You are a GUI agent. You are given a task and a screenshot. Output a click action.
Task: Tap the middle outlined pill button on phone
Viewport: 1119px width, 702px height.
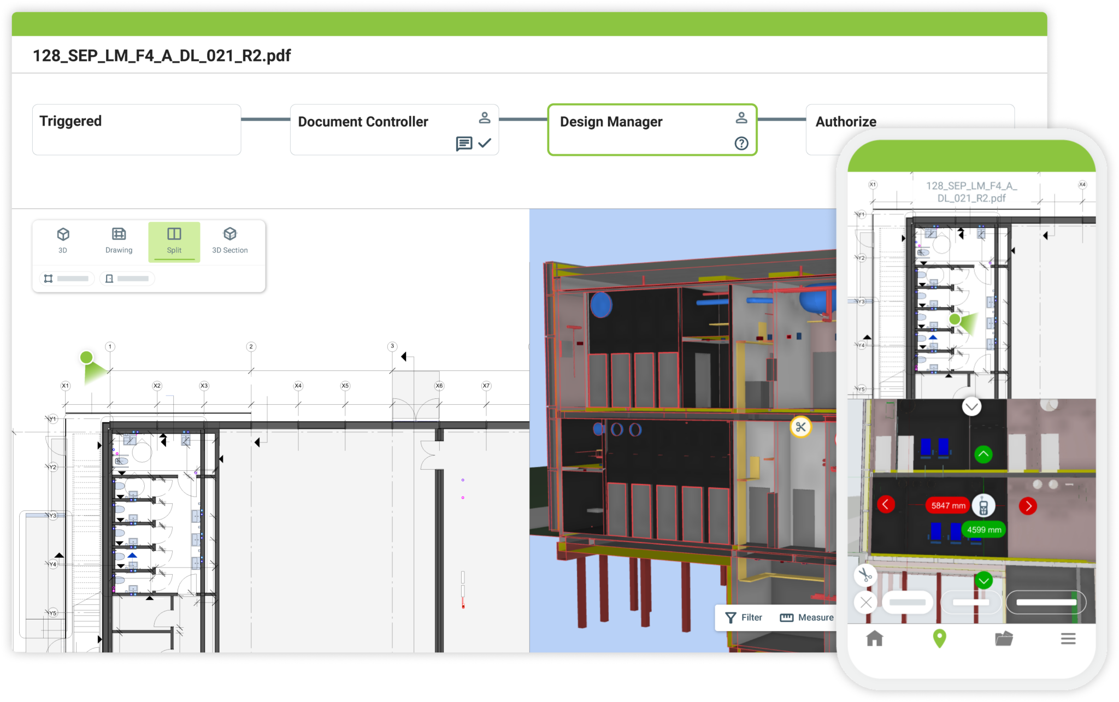pyautogui.click(x=971, y=603)
